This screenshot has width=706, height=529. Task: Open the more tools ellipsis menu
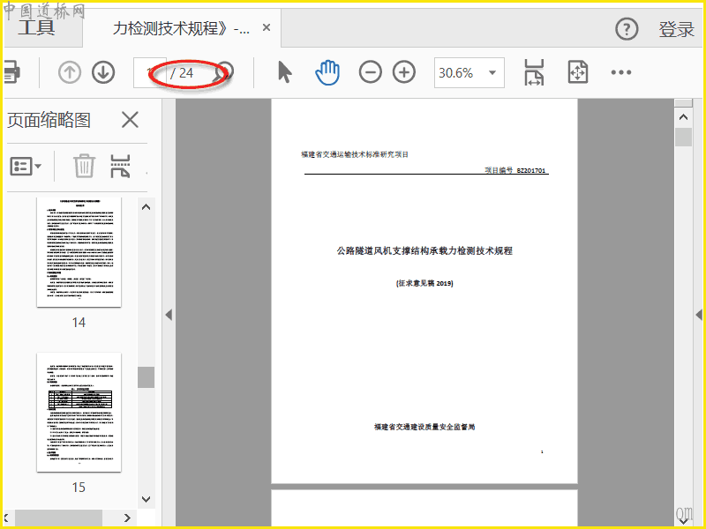(621, 72)
